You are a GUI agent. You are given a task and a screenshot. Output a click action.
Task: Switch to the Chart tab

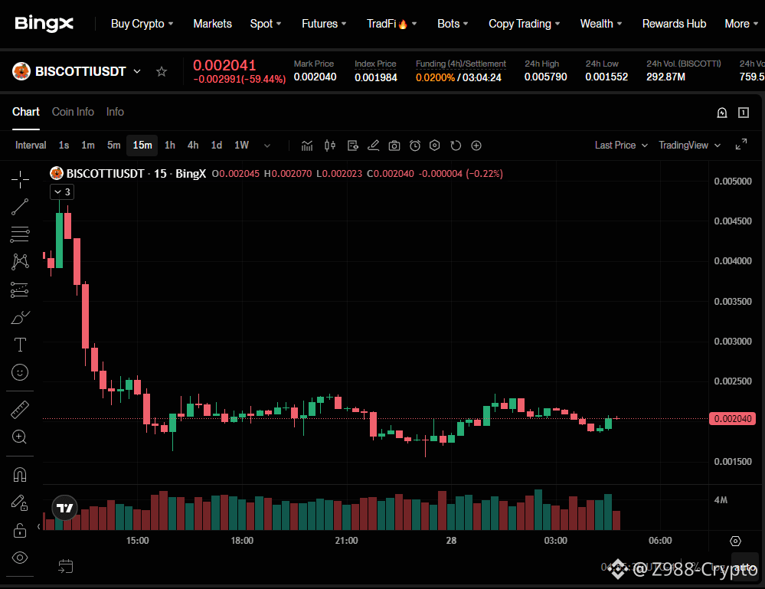coord(26,112)
